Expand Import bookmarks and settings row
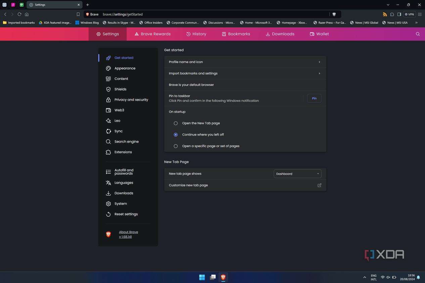425x283 pixels. click(x=245, y=73)
